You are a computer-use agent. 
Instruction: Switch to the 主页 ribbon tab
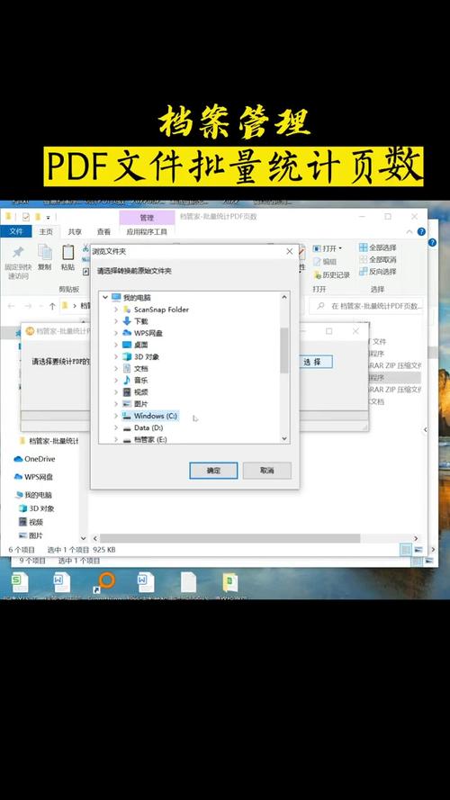(46, 231)
